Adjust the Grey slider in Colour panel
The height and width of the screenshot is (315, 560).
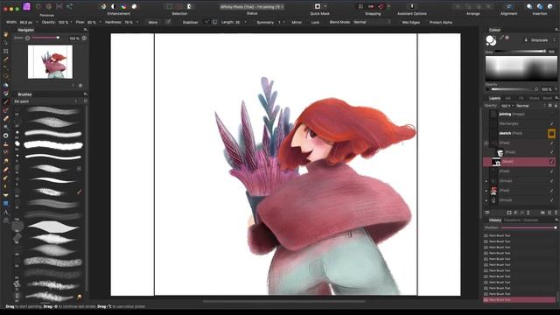pos(520,52)
